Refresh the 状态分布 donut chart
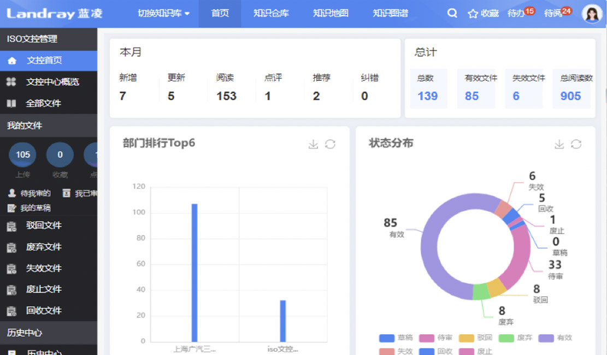Screen dimensions: 607x355 pyautogui.click(x=576, y=144)
